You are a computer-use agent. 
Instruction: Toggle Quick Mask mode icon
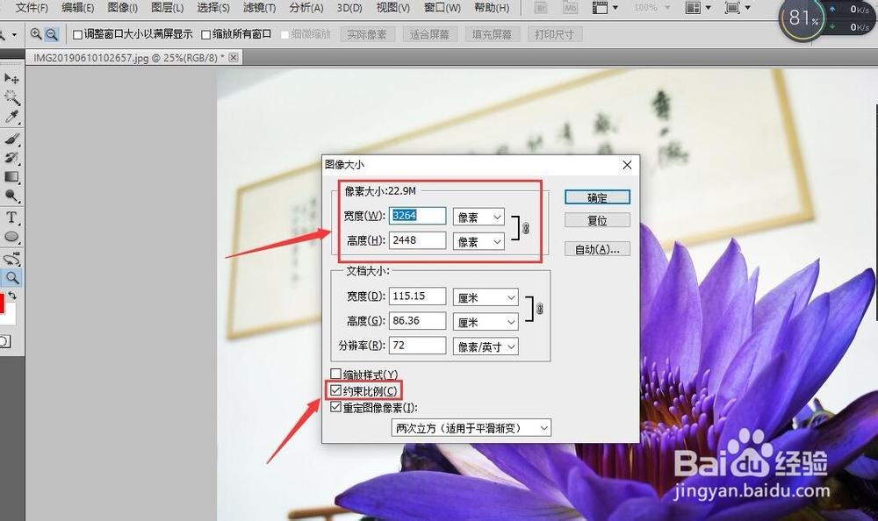4,341
